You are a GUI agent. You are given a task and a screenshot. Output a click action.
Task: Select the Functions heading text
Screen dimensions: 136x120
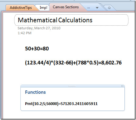(35, 92)
